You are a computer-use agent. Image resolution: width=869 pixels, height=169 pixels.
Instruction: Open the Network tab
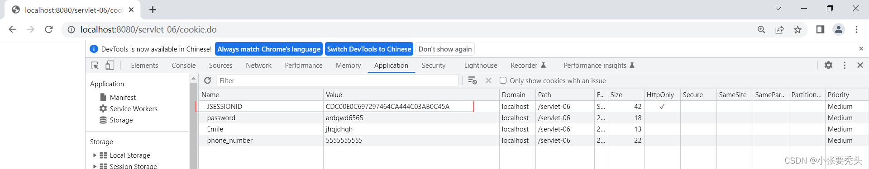[258, 66]
